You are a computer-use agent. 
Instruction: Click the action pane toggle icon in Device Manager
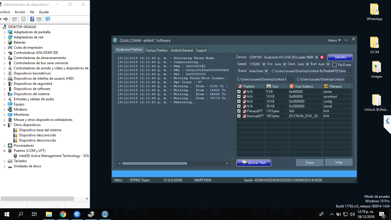39,19
